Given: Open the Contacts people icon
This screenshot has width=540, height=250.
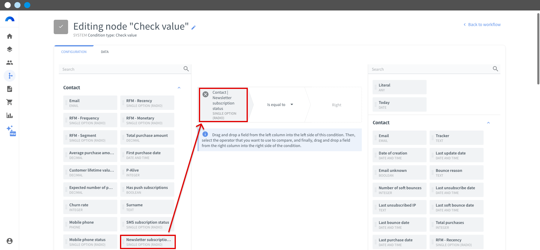Looking at the screenshot, I should pyautogui.click(x=10, y=63).
